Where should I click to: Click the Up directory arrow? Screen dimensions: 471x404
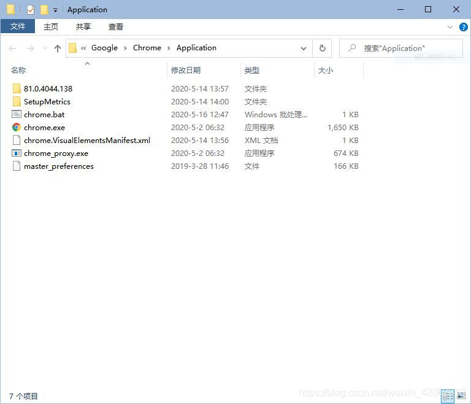[58, 49]
